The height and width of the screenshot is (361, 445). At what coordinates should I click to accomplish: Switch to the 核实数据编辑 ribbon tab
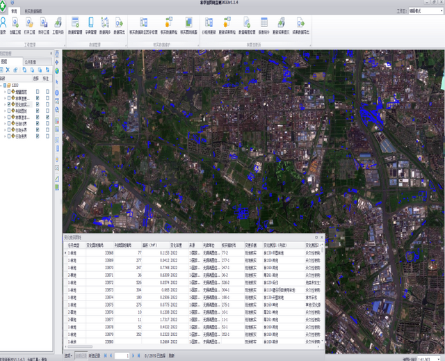pyautogui.click(x=33, y=11)
